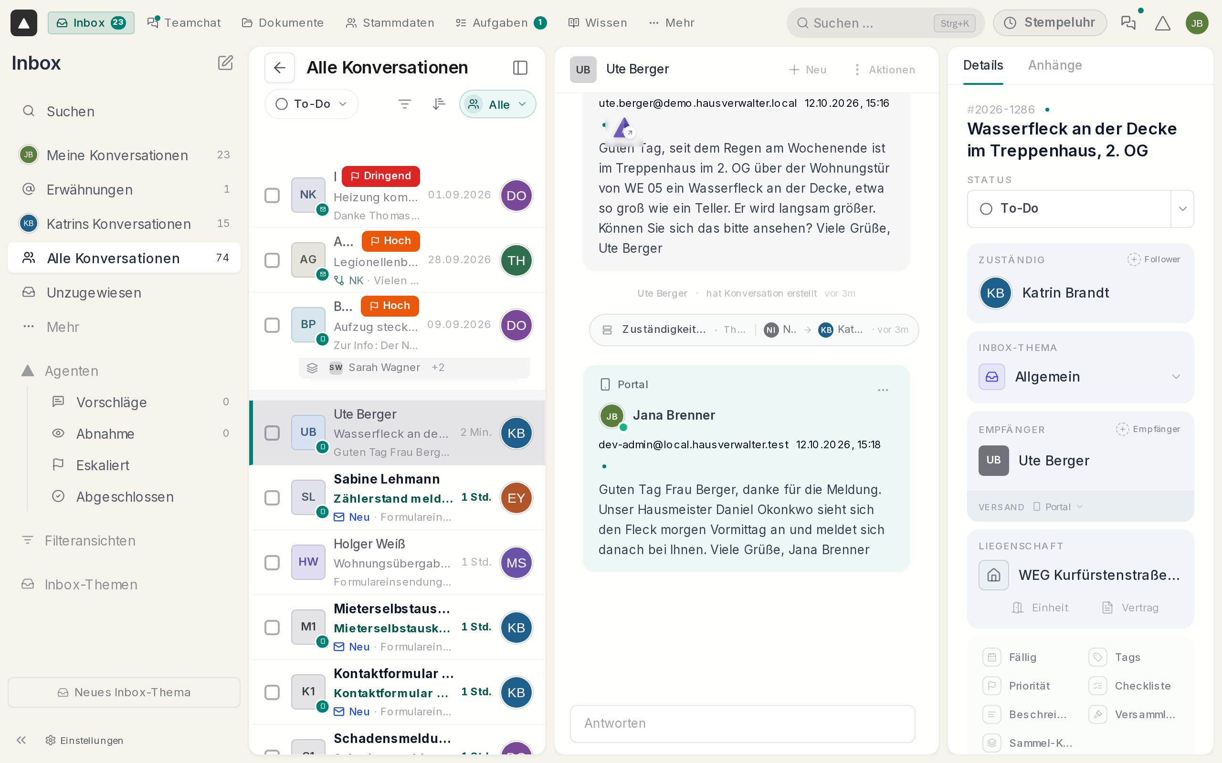
Task: Open the Allgemein Inbox-Thema dropdown
Action: [x=1081, y=377]
